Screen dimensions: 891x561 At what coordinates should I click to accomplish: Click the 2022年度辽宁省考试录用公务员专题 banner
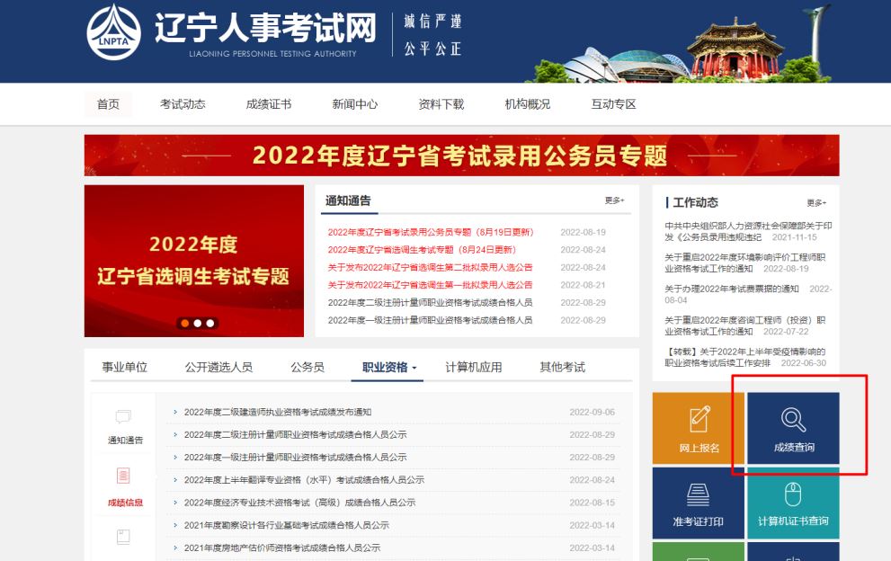(461, 156)
